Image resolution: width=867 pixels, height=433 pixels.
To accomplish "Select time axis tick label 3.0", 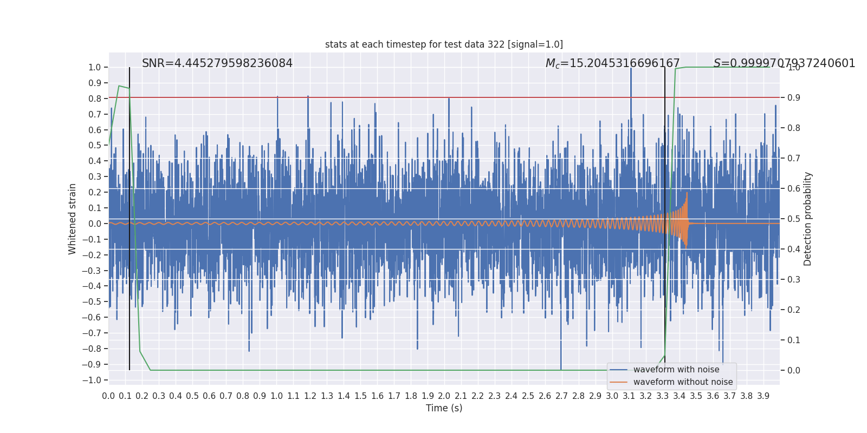I will click(x=612, y=396).
